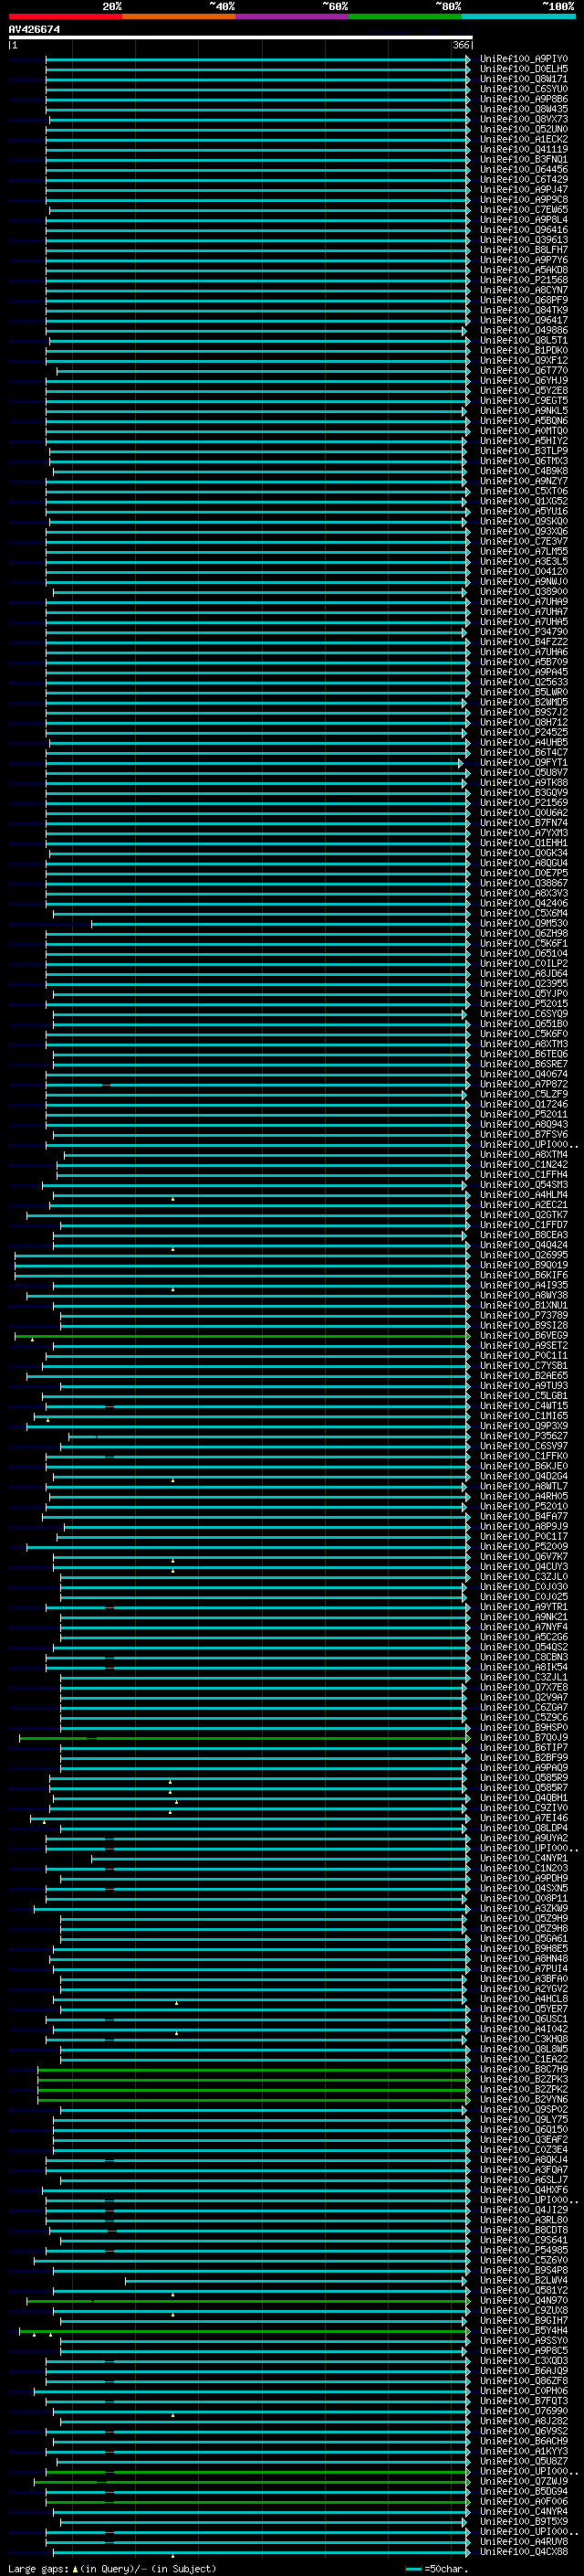
Task: Click the green ~80% identity legend segment
Action: pyautogui.click(x=405, y=16)
